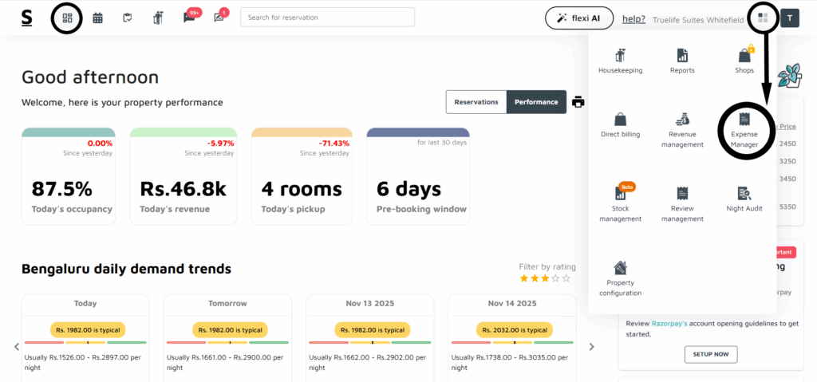Click the flexi AI button
This screenshot has height=382, width=817.
point(578,18)
